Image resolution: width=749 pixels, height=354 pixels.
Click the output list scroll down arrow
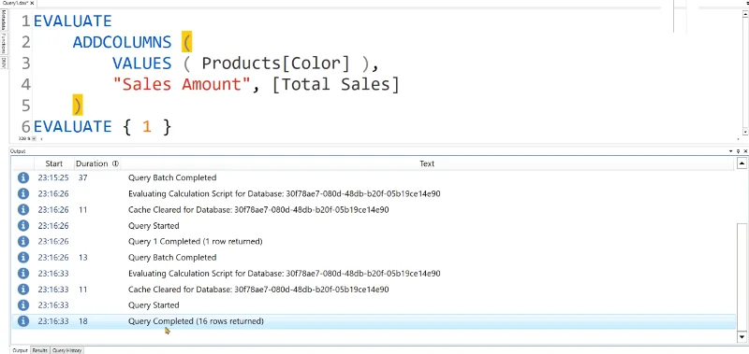click(x=742, y=337)
